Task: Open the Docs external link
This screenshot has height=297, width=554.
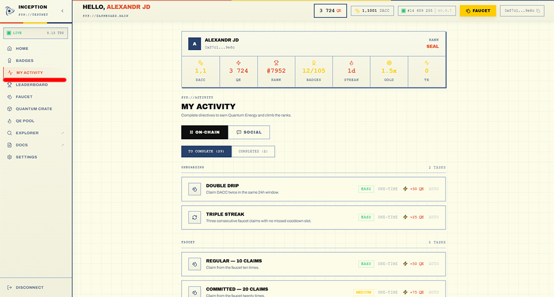Action: pos(22,145)
